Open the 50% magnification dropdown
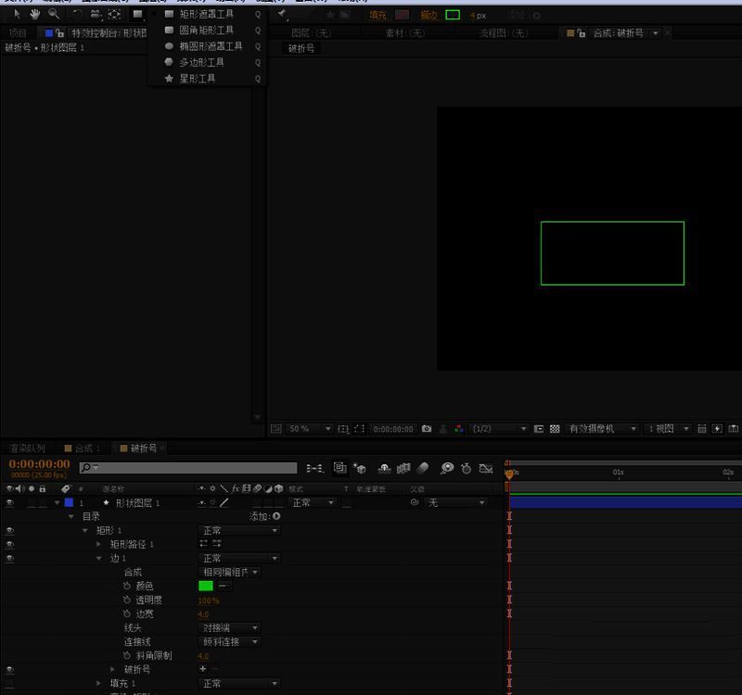742x695 pixels. click(x=310, y=429)
